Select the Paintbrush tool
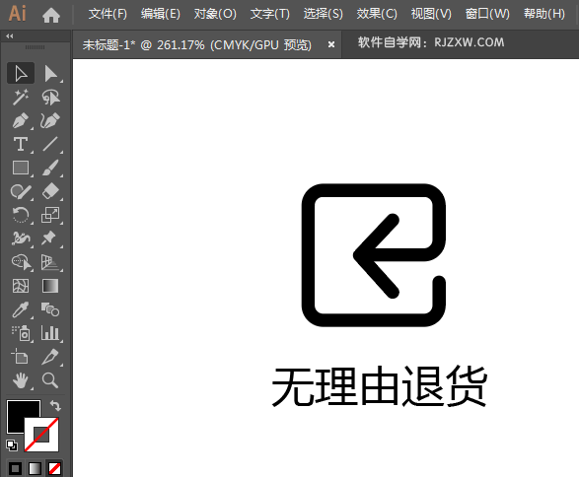The image size is (579, 477). (50, 168)
